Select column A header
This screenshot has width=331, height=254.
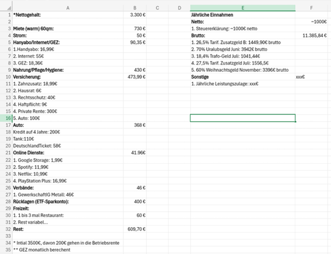coord(68,8)
